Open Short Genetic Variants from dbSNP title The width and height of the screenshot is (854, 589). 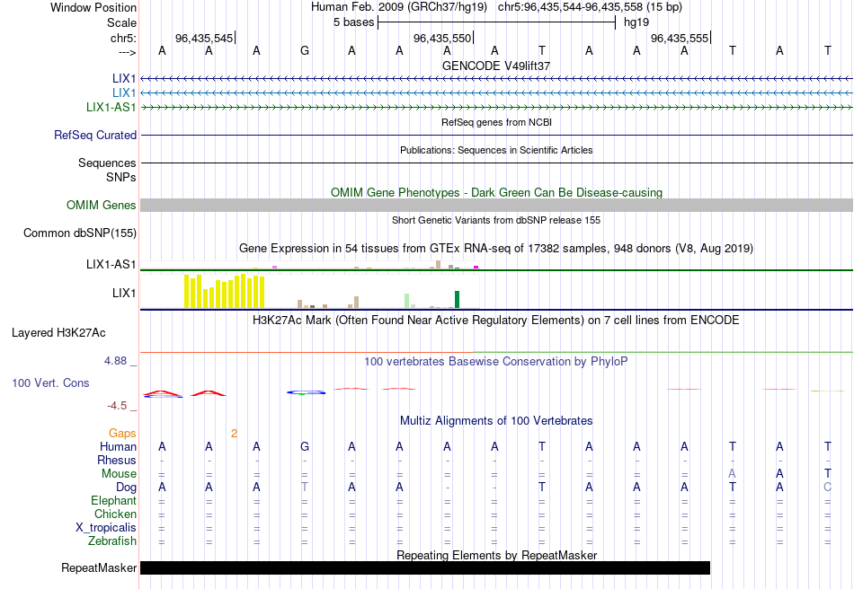tap(496, 220)
